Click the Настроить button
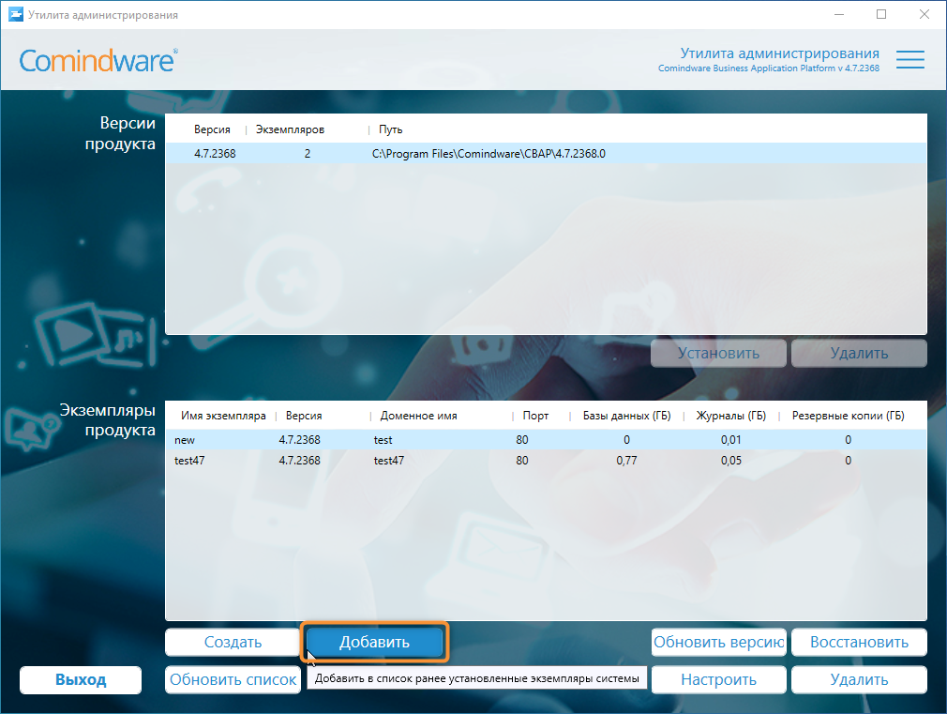Image resolution: width=947 pixels, height=714 pixels. pyautogui.click(x=718, y=679)
